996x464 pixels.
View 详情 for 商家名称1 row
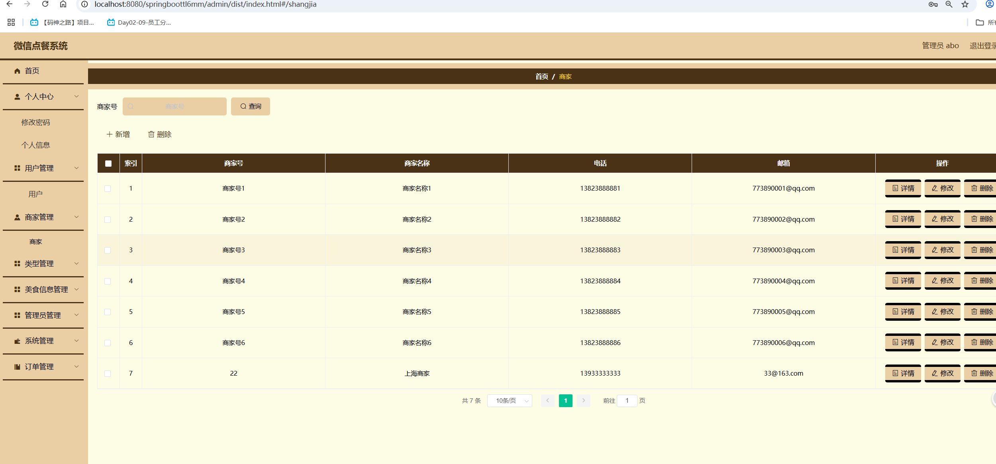click(x=903, y=188)
